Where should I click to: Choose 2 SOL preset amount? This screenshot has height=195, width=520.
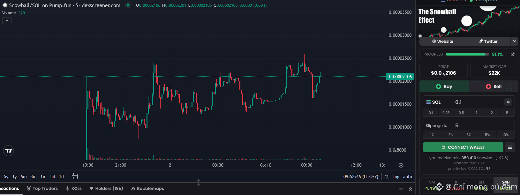pos(492,113)
